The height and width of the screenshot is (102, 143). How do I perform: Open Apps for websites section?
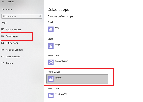[14, 50]
